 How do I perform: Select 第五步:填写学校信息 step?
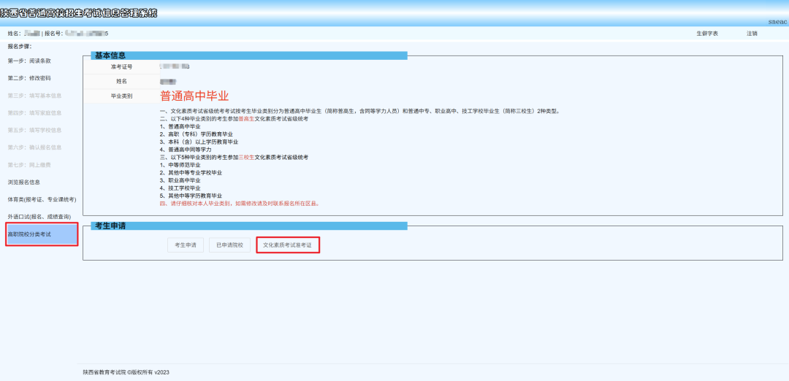point(34,130)
